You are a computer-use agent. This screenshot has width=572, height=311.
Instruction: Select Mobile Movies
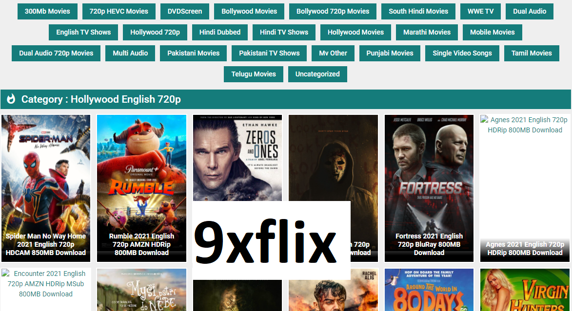pos(493,32)
